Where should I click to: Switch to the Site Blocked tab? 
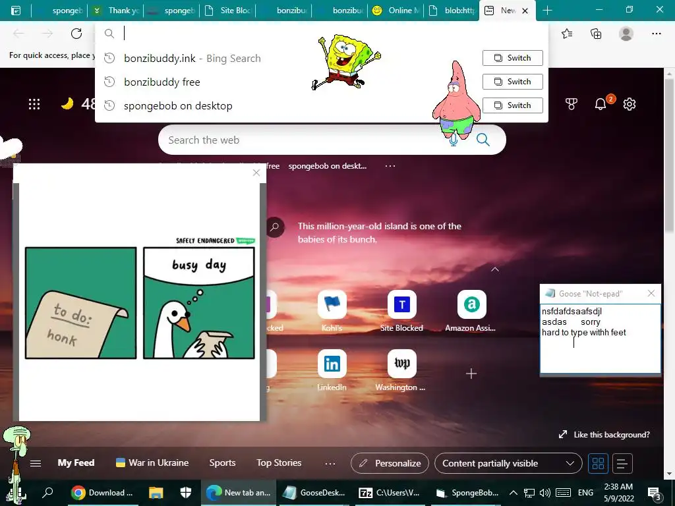(x=227, y=11)
